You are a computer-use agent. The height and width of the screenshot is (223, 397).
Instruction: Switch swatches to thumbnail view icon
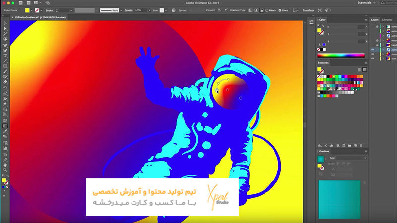[365, 70]
